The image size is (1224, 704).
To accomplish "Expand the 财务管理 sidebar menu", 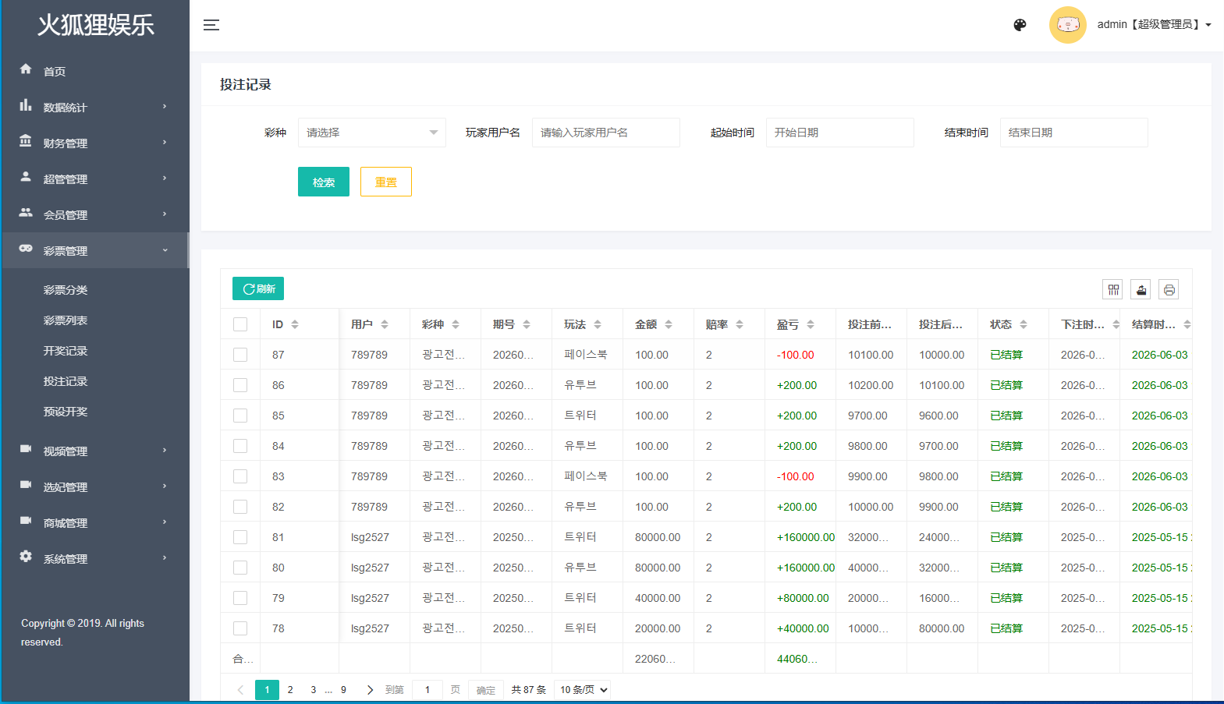I will (94, 143).
